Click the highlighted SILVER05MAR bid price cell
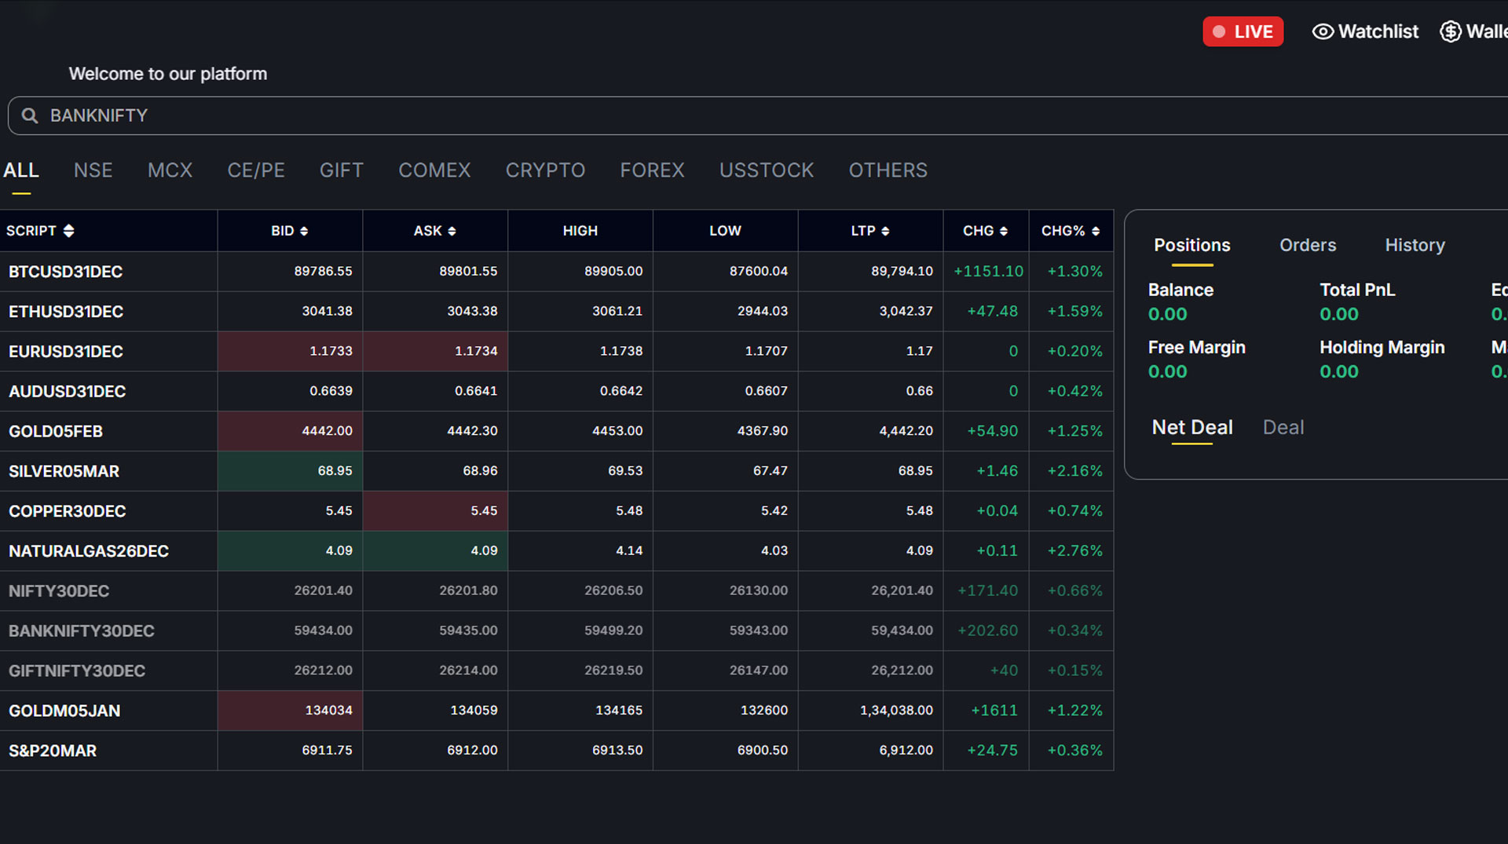The width and height of the screenshot is (1508, 844). (x=290, y=471)
